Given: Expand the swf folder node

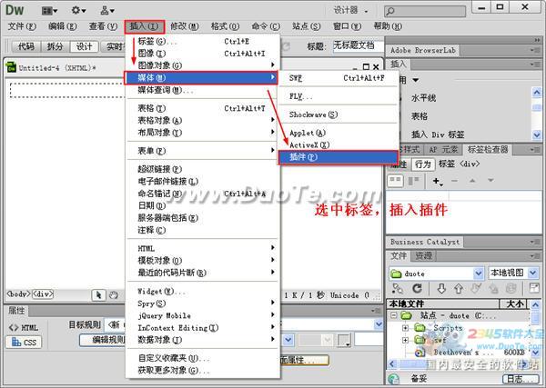Looking at the screenshot, I should tap(405, 341).
